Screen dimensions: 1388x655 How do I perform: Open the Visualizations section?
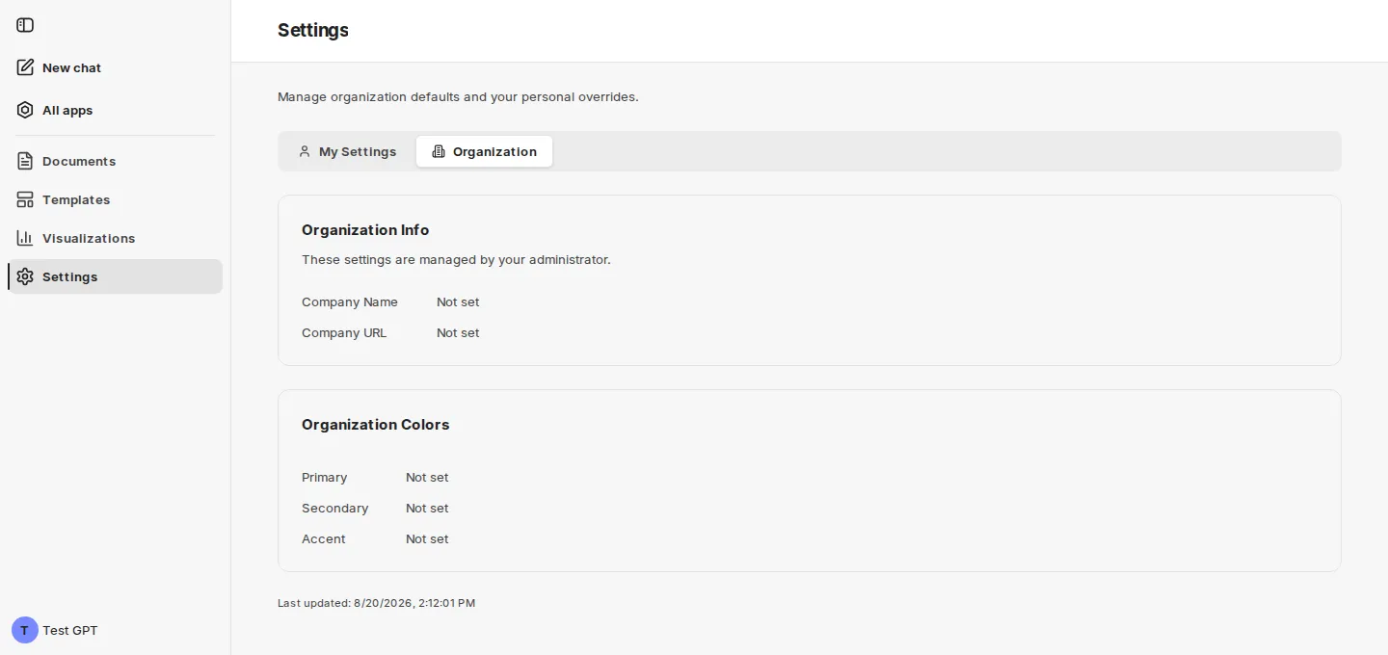pyautogui.click(x=115, y=238)
